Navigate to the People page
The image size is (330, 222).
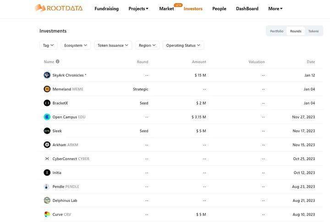219,9
